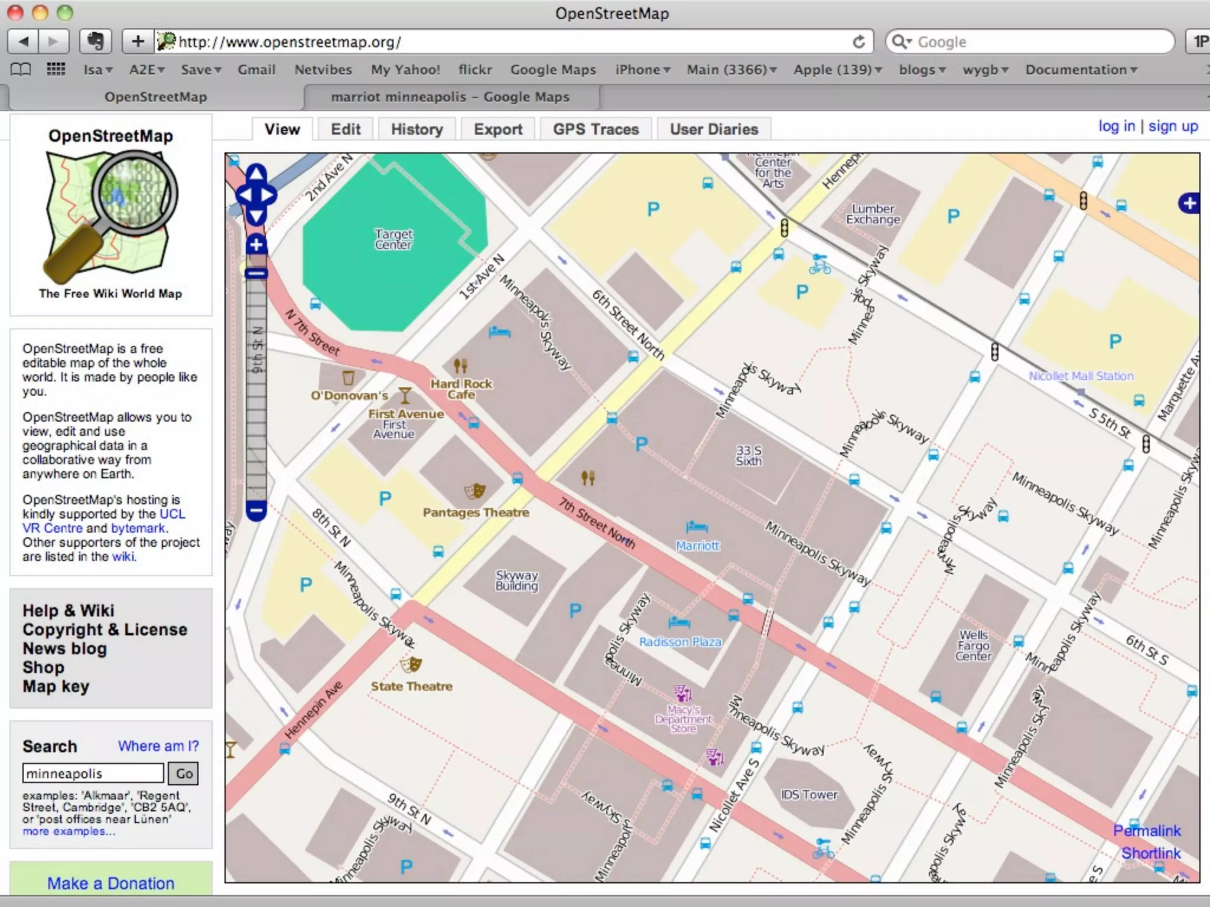This screenshot has height=907, width=1210.
Task: Click the minneapolis search input field
Action: pyautogui.click(x=93, y=773)
